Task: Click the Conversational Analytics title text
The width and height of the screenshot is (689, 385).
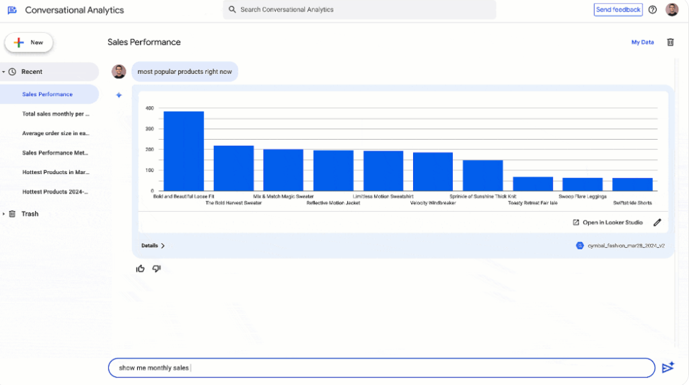Action: tap(74, 10)
